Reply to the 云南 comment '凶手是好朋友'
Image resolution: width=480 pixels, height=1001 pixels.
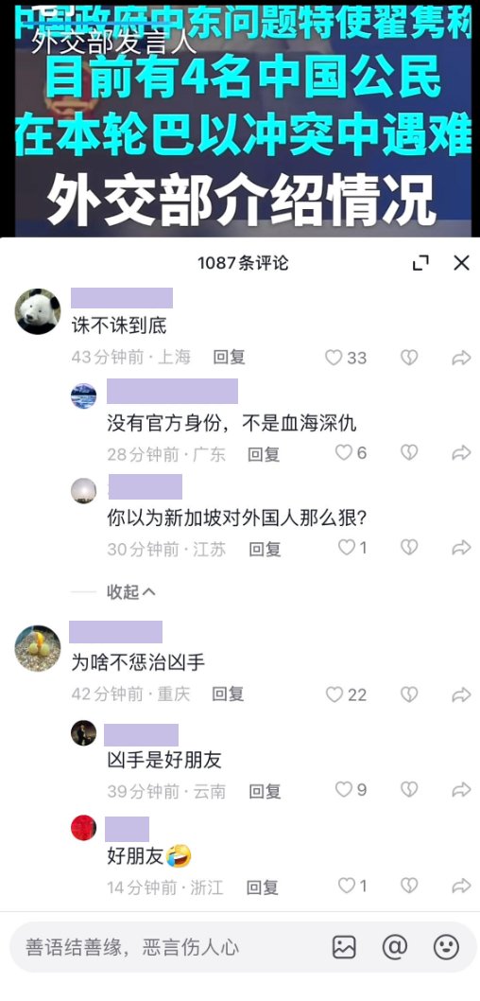tap(265, 792)
